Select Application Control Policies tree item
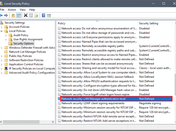The image size is (176, 131). pos(26,64)
